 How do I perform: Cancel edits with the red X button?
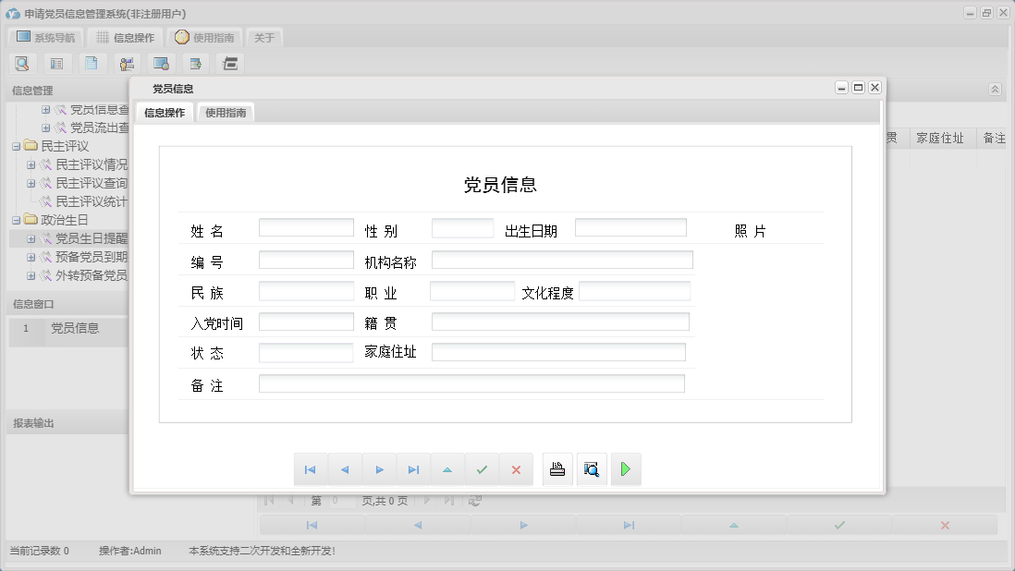(516, 468)
